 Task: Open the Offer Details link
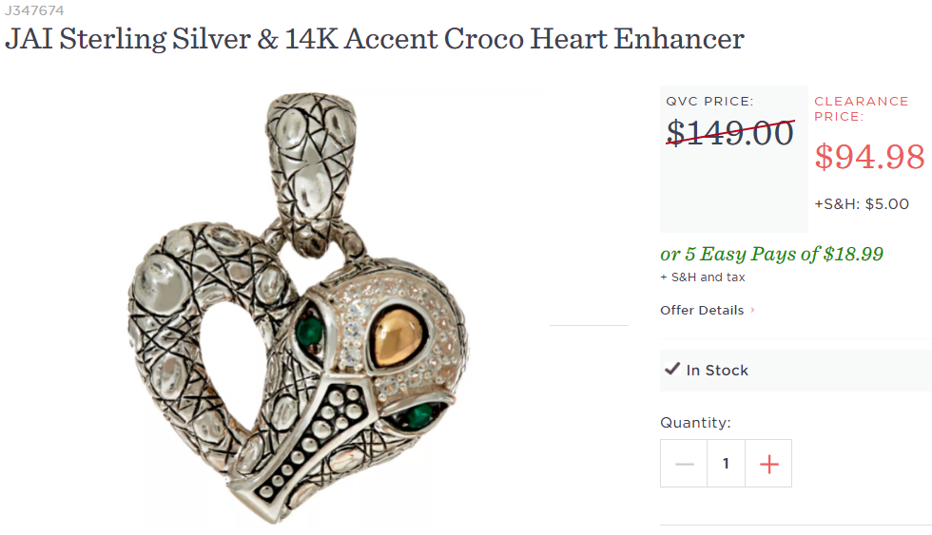coord(702,310)
